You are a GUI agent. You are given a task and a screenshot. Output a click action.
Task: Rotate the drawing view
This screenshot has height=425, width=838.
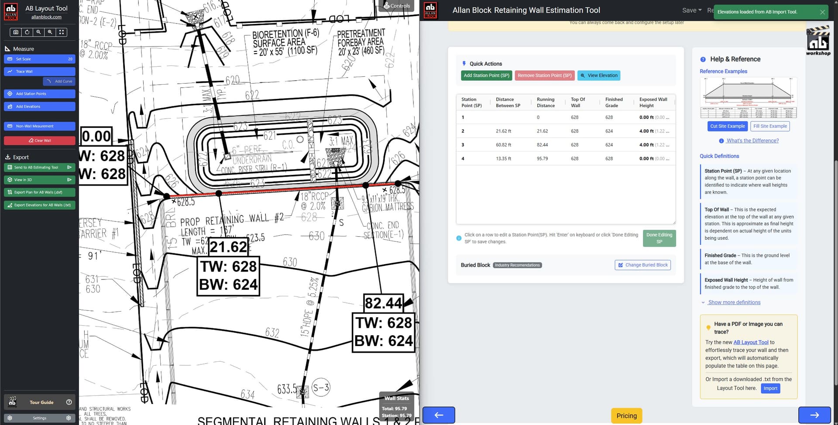point(27,32)
